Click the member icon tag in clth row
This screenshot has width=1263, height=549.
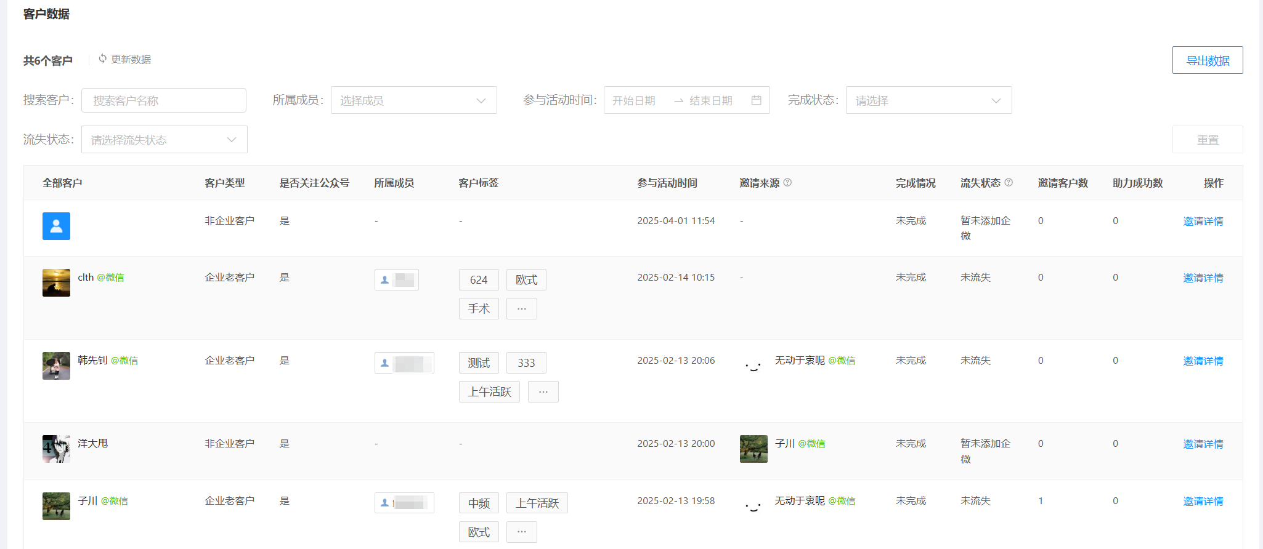397,279
